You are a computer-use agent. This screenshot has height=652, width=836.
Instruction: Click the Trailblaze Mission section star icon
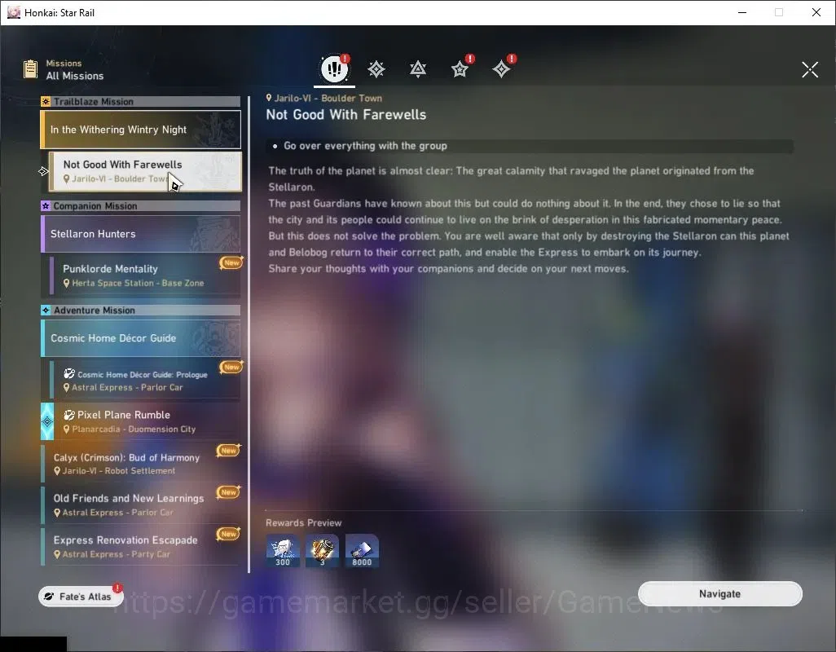coord(46,101)
